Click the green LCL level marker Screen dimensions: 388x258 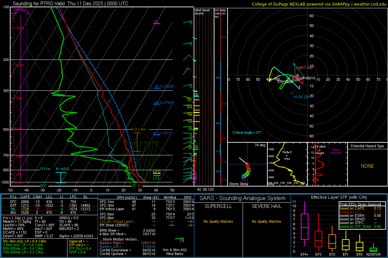point(157,178)
